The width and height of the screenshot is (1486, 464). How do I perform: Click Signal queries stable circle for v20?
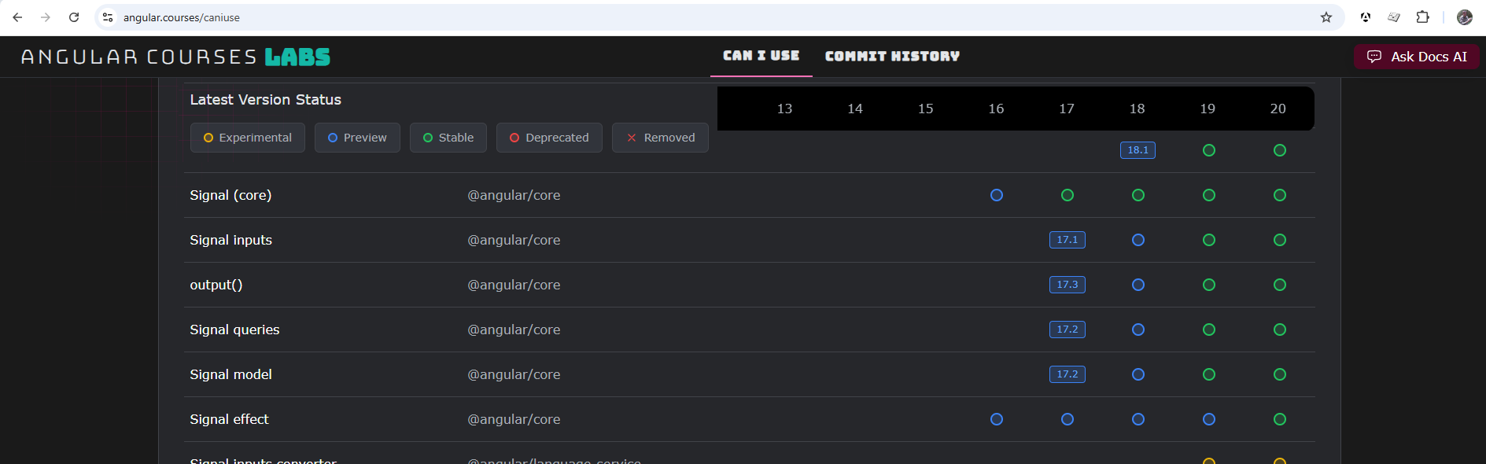1280,330
